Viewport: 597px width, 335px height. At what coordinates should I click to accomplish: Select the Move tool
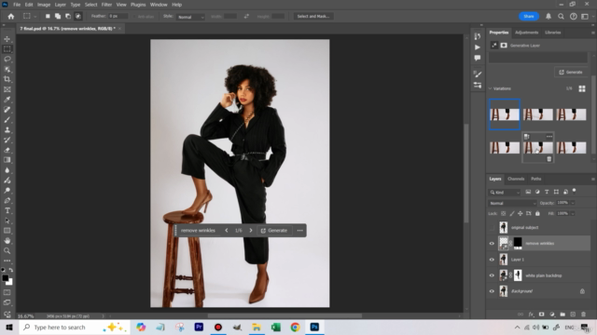click(7, 39)
